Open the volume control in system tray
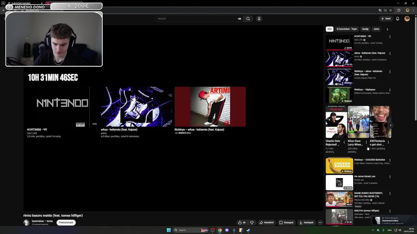The image size is (417, 234). (x=400, y=230)
